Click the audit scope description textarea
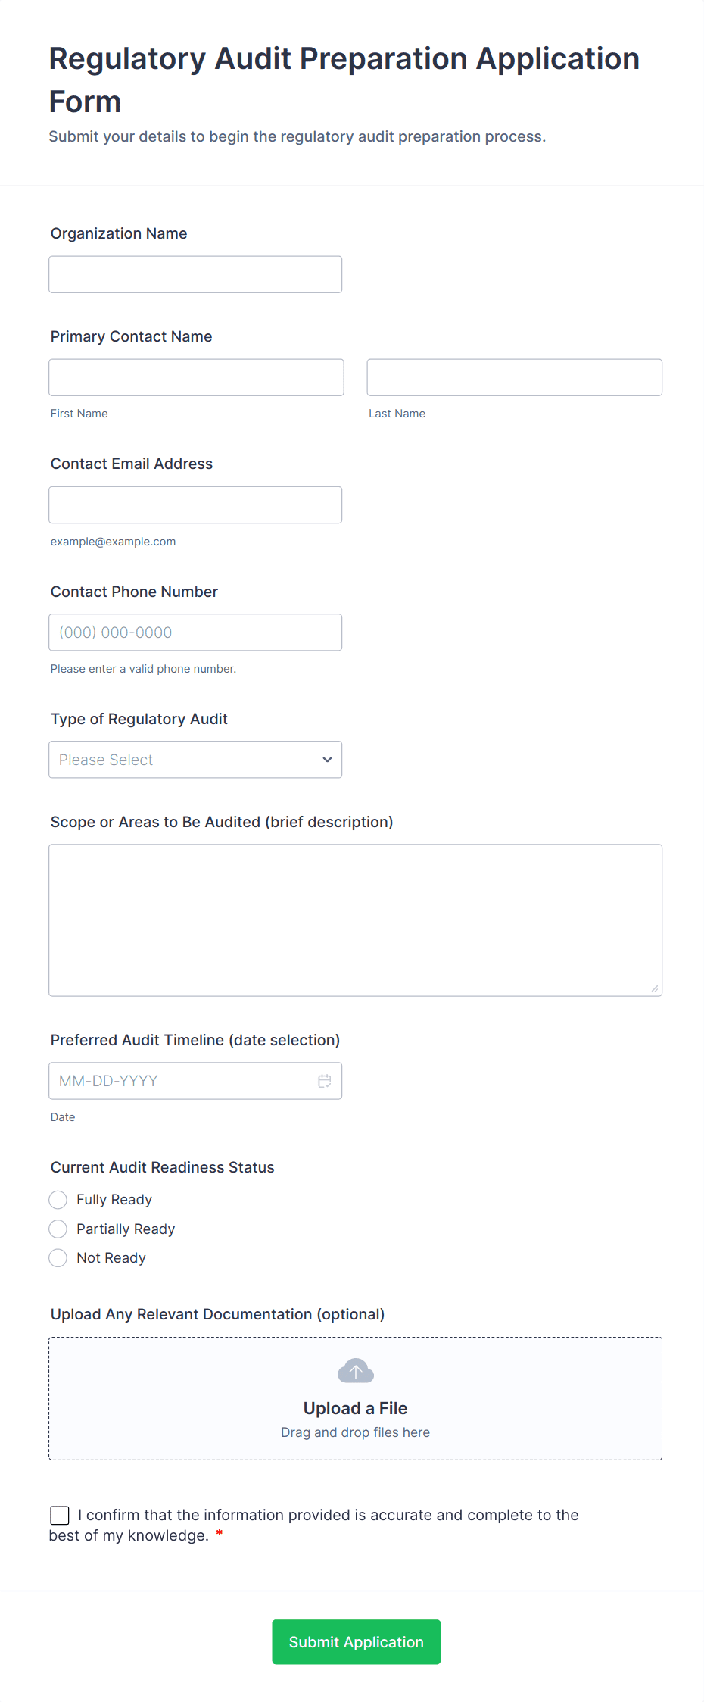This screenshot has height=1702, width=704. pyautogui.click(x=355, y=920)
